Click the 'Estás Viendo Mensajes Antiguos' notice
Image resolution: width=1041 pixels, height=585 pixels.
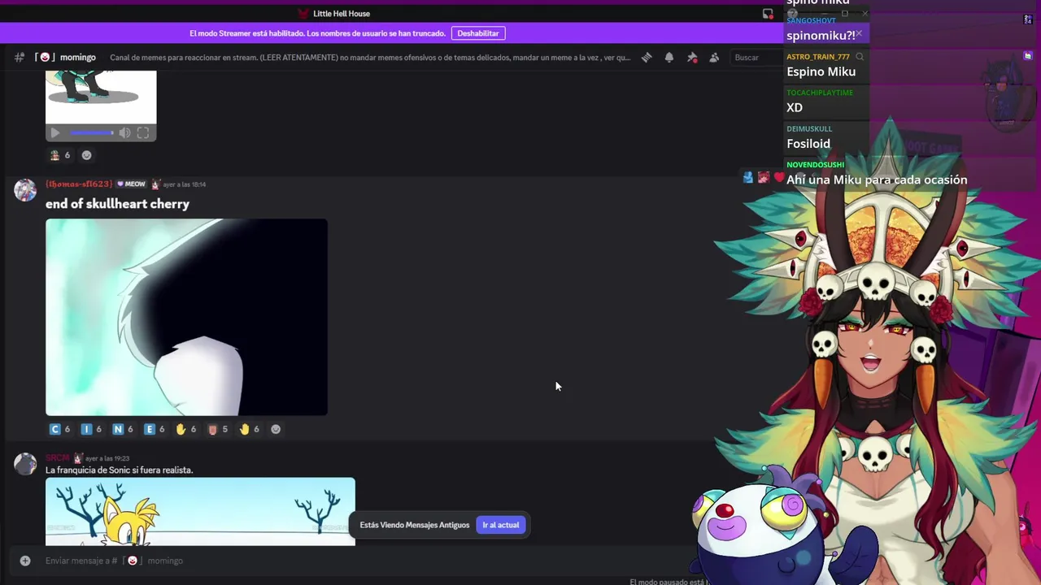point(415,525)
